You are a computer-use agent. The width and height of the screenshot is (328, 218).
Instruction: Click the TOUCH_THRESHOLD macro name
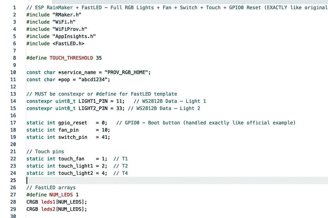point(71,58)
